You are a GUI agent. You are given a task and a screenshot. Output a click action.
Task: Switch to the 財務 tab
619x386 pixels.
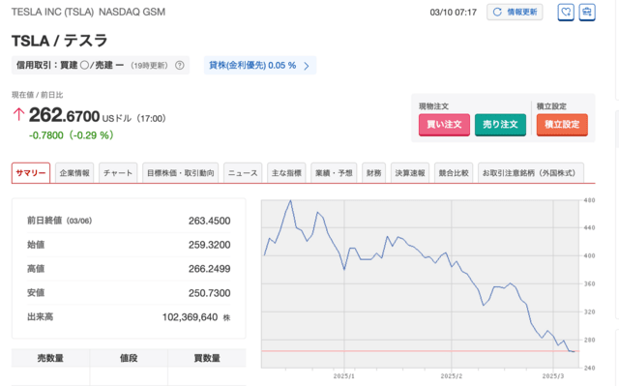tap(374, 173)
